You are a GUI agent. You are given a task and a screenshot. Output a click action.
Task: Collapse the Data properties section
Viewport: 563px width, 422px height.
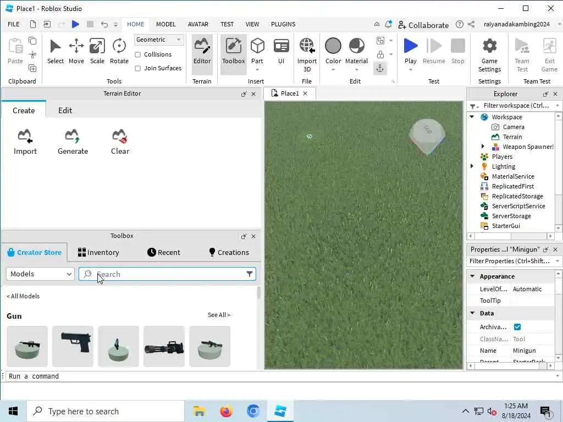pyautogui.click(x=472, y=313)
